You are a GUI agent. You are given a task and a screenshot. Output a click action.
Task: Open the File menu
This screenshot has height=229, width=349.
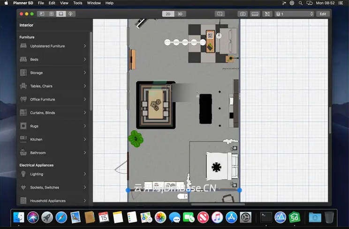(41, 3)
